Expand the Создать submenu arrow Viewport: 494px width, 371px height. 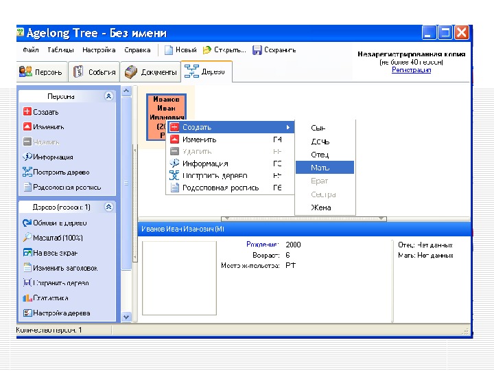coord(288,127)
